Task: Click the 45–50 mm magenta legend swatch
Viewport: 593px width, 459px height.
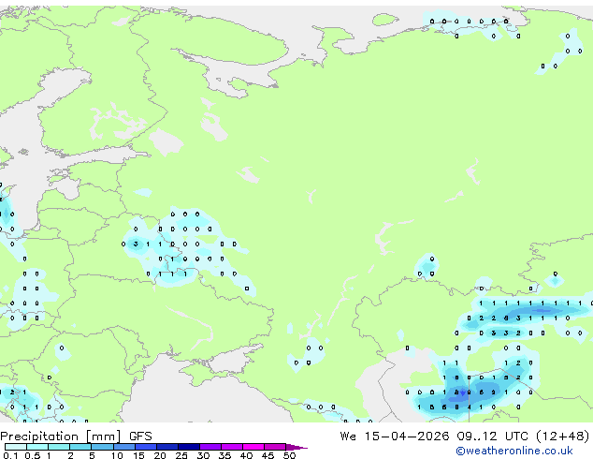Action: [275, 447]
